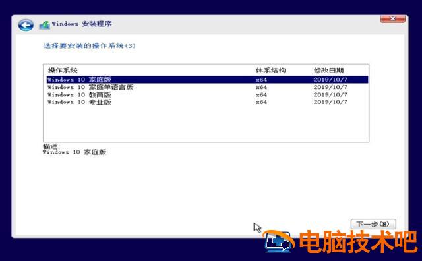The width and height of the screenshot is (422, 261).
Task: Close the Windows setup dialog
Action: point(393,18)
